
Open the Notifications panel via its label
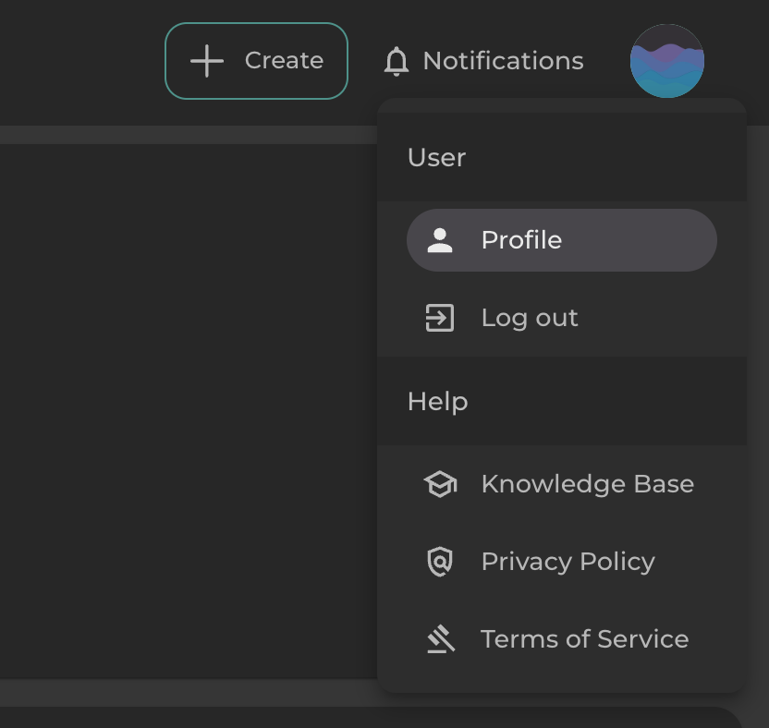503,61
